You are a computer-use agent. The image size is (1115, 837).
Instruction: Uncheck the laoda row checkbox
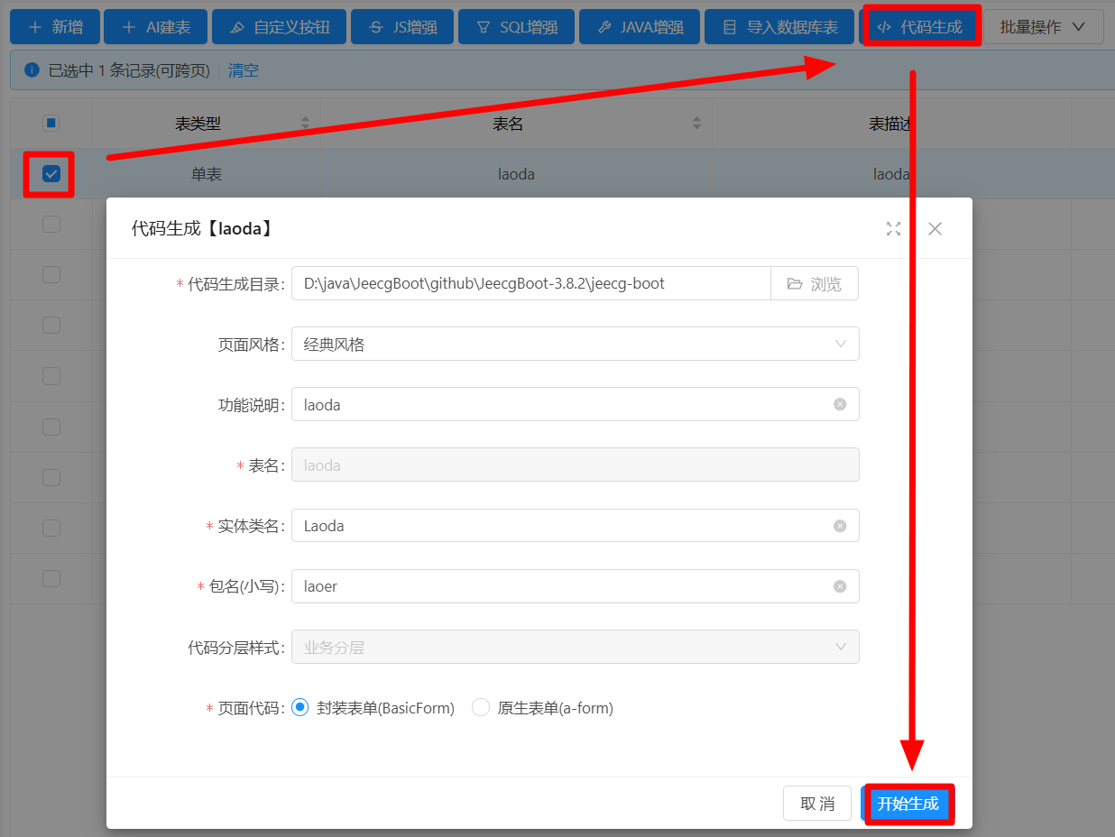[x=51, y=174]
